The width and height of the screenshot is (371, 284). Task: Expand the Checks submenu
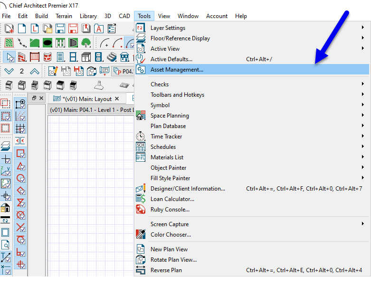(x=252, y=84)
